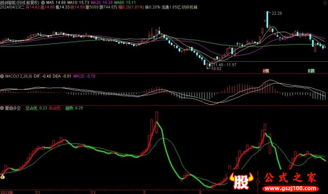Viewport: 328px width, 194px height.
Task: Open the dropdown arrow beside 越剑智能 title
Action: (x=43, y=3)
